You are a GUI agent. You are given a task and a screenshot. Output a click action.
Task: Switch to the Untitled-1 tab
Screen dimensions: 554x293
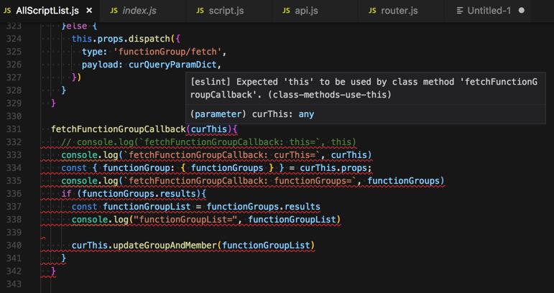click(x=489, y=11)
